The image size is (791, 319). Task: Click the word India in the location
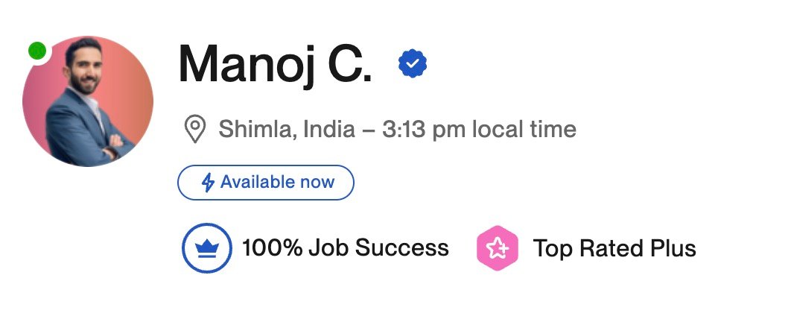coord(328,130)
